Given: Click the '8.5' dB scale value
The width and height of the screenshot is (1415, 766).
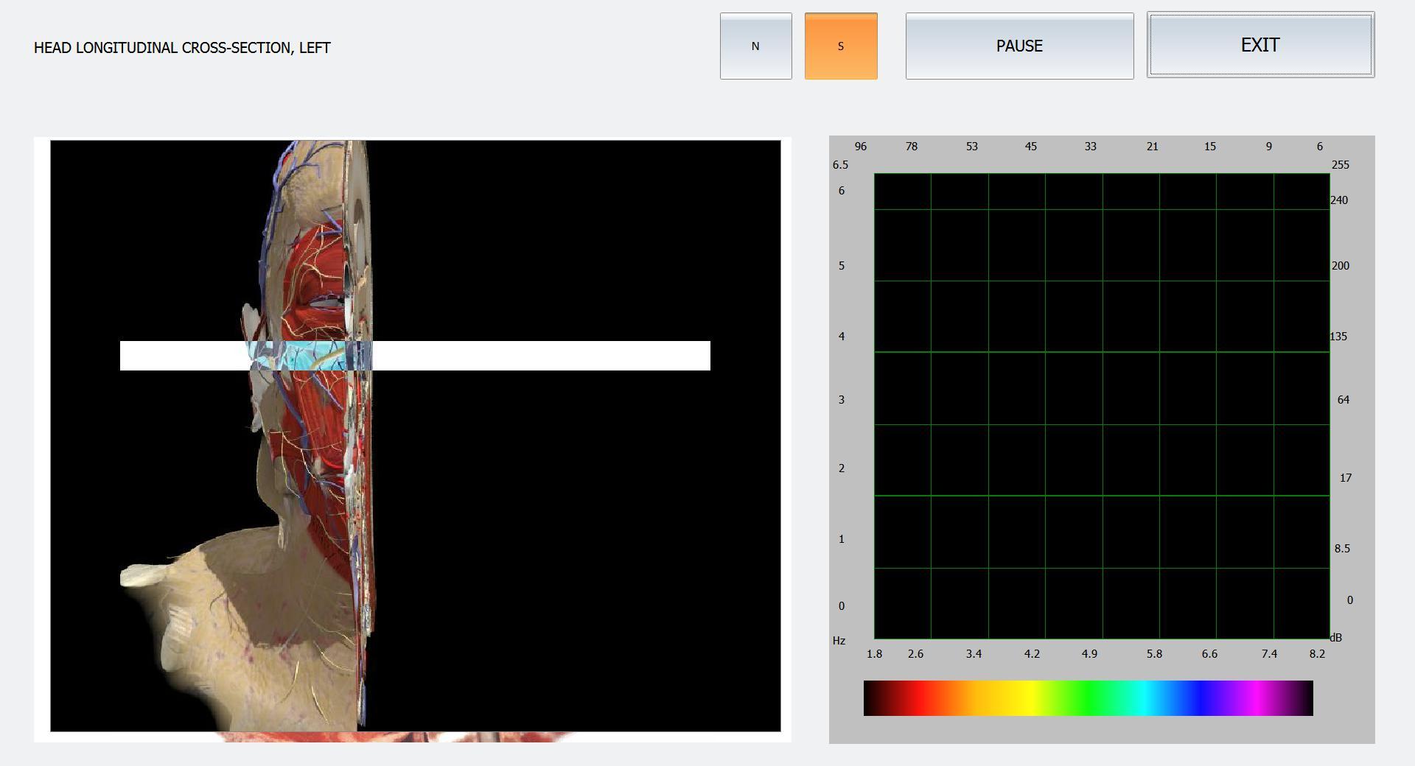Looking at the screenshot, I should (x=1342, y=549).
